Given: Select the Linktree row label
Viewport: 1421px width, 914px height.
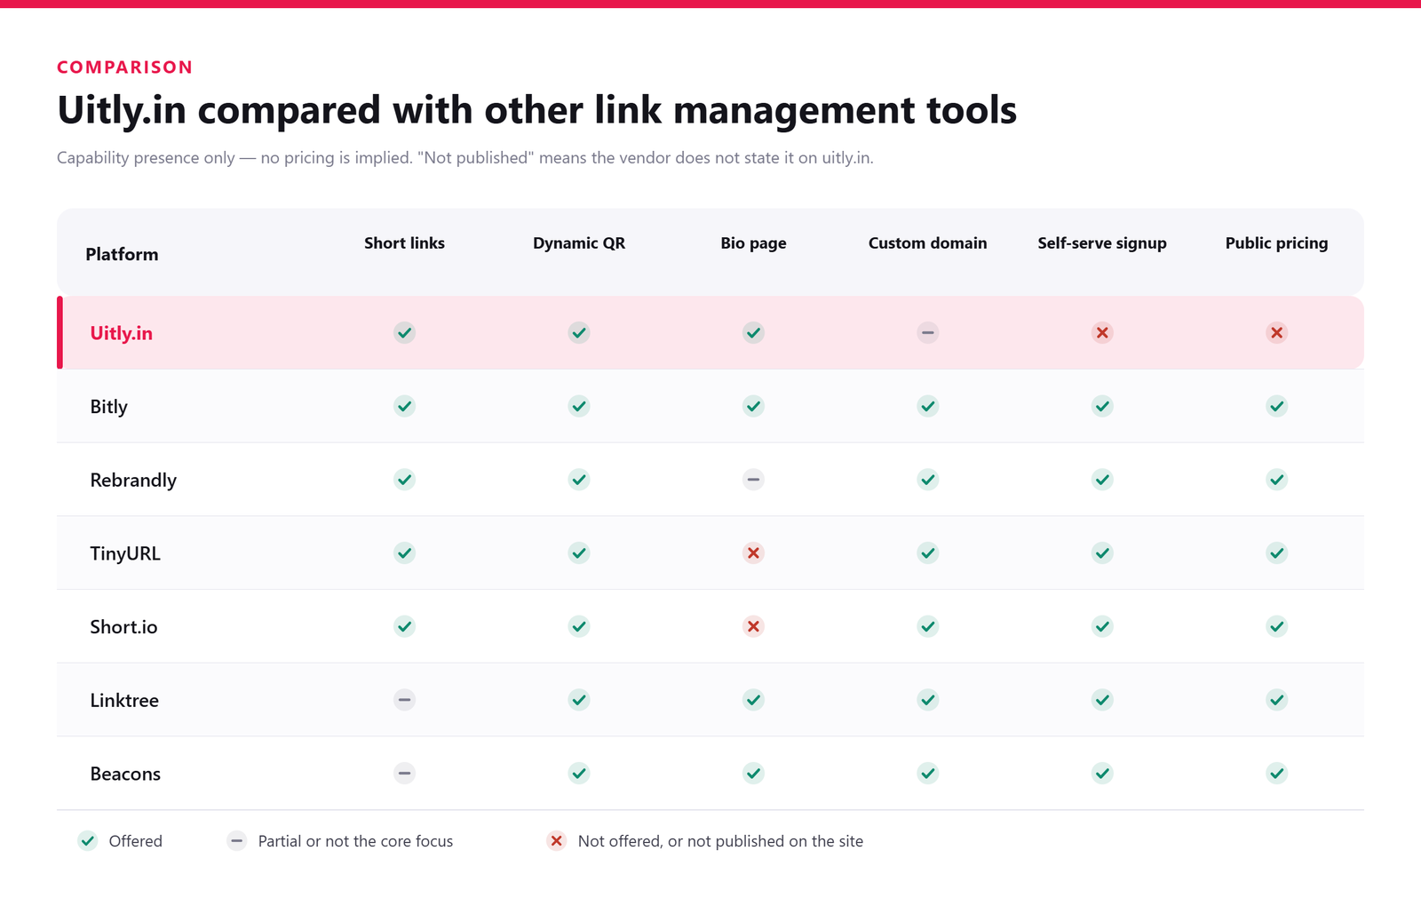Looking at the screenshot, I should coord(124,700).
